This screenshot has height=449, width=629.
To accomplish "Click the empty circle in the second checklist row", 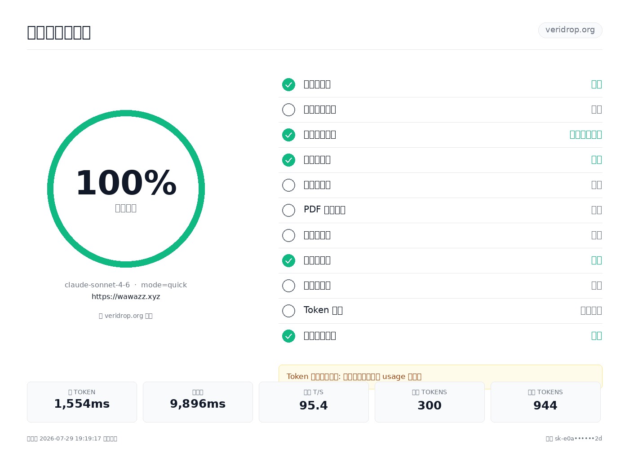I will tap(288, 110).
